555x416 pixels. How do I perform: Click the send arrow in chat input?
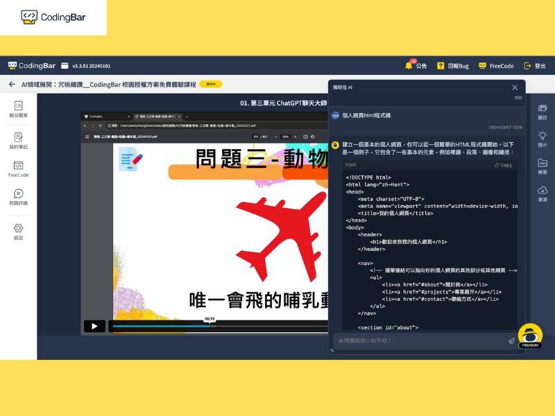coord(511,341)
